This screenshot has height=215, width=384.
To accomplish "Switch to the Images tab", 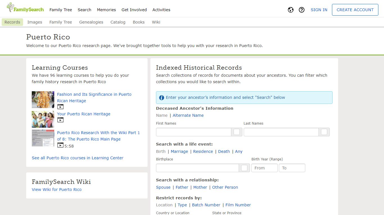I will click(35, 22).
